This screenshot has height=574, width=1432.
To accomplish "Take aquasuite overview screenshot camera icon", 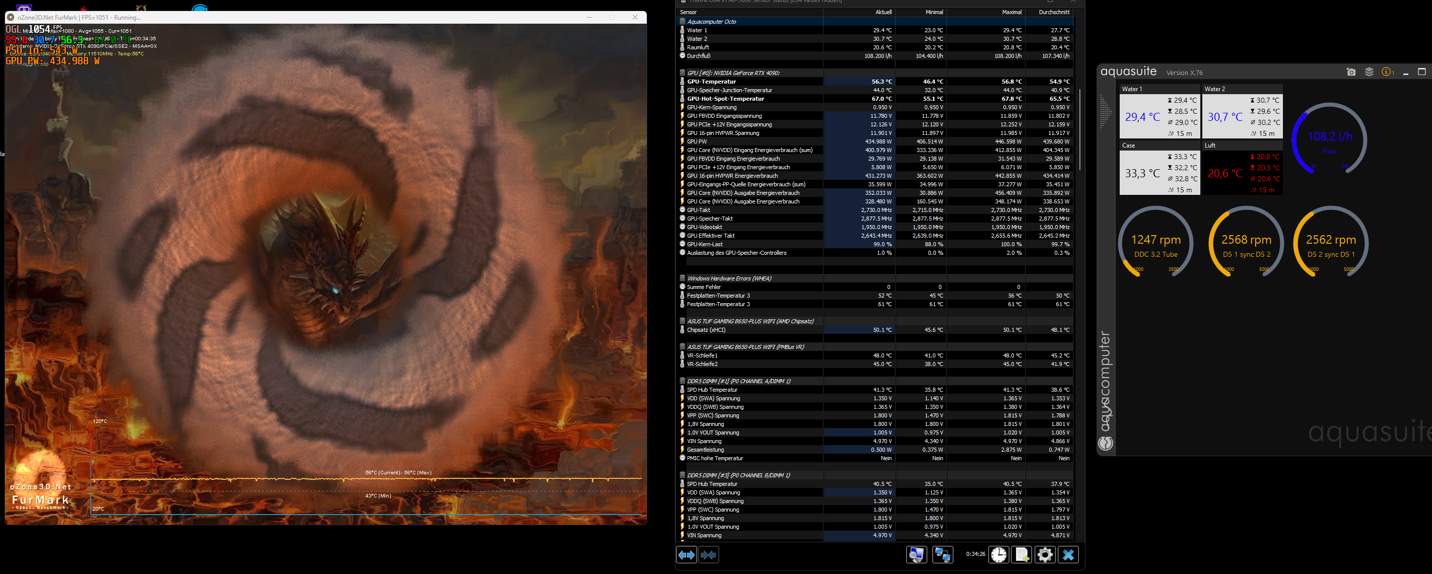I will click(1351, 72).
